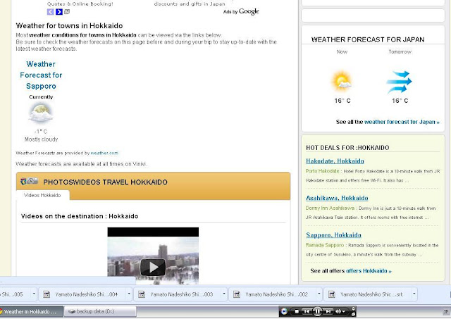
Task: Click the sunny Now weather icon
Action: click(x=342, y=82)
